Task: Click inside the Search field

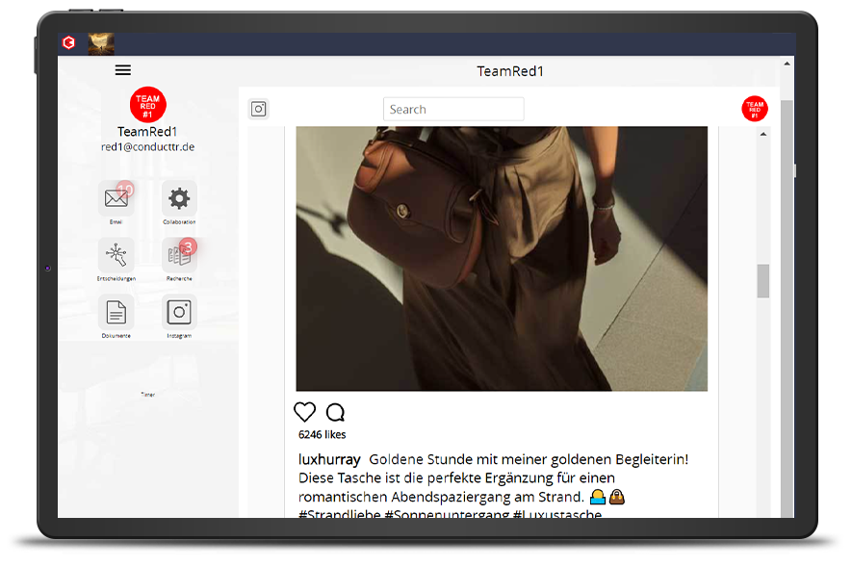Action: tap(453, 109)
